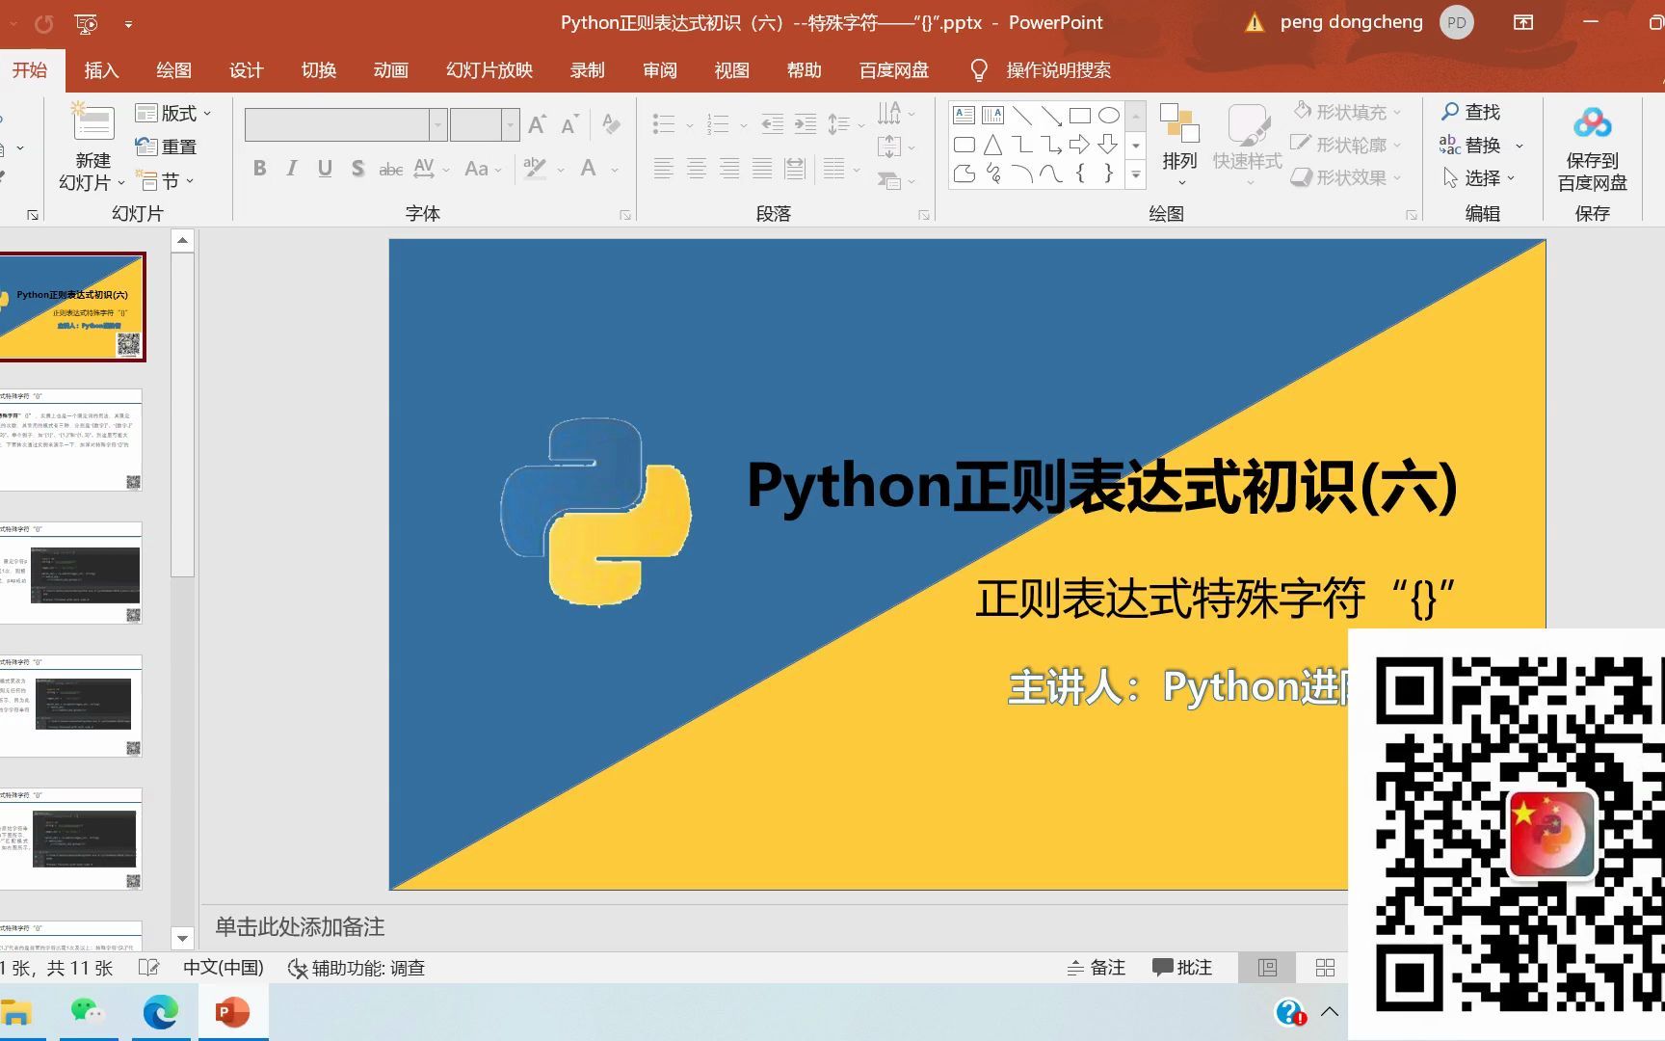The height and width of the screenshot is (1041, 1665).
Task: Click the Increase Font Size icon
Action: [x=538, y=123]
